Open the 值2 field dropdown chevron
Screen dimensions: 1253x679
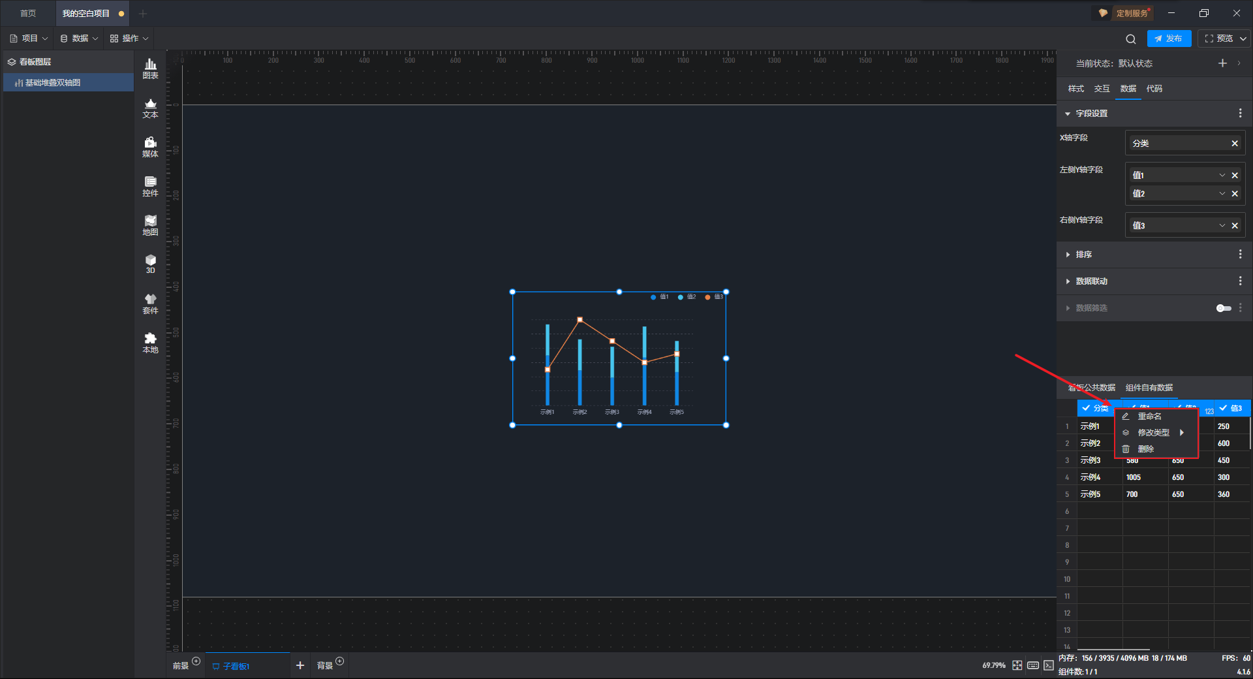point(1222,194)
